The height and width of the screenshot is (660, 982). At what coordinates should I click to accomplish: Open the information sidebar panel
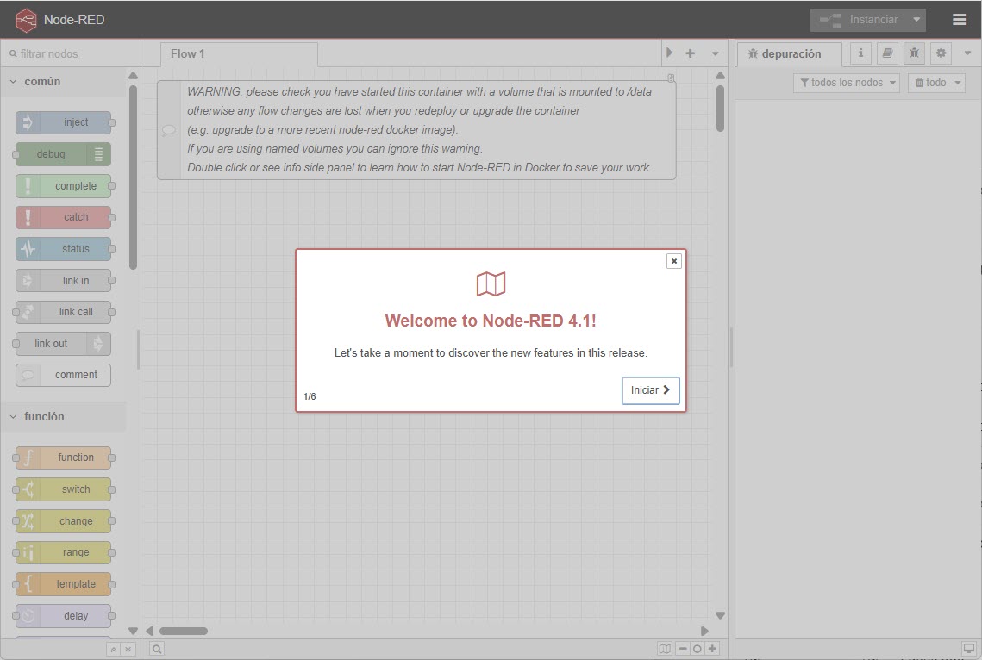(860, 53)
